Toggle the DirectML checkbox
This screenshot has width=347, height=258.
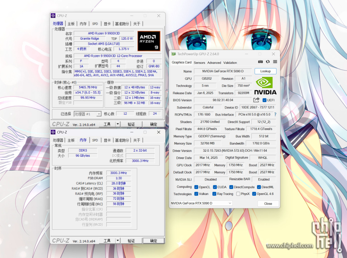coord(259,187)
